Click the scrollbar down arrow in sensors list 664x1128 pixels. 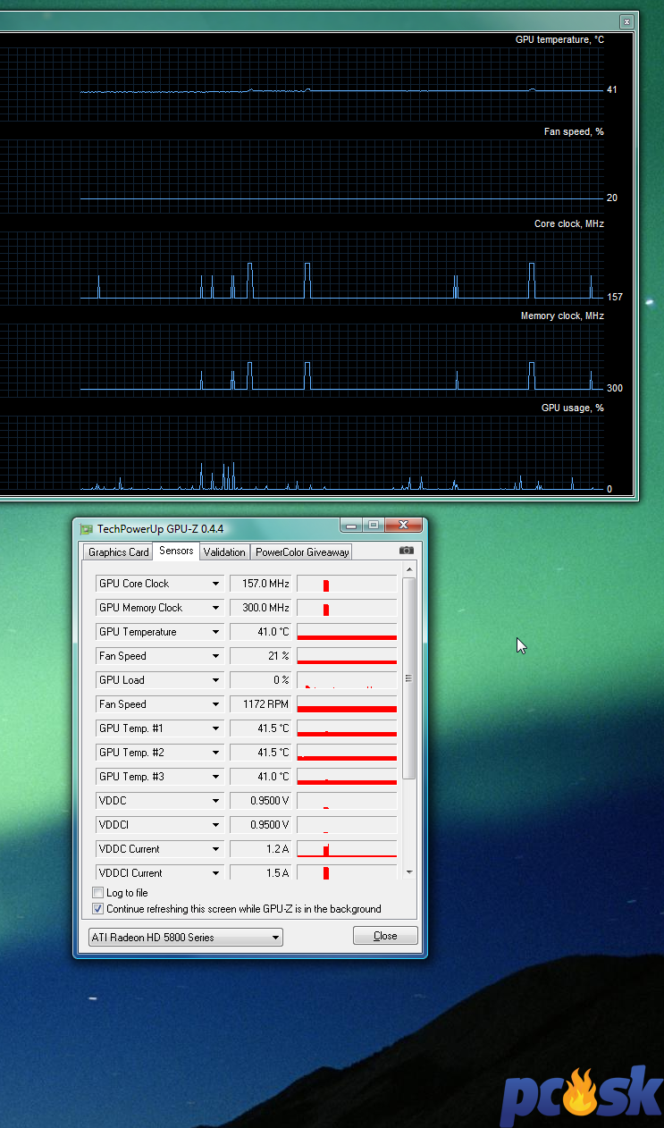click(x=409, y=871)
